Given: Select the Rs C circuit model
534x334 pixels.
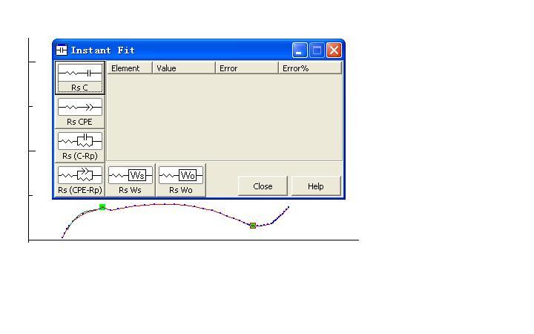Looking at the screenshot, I should tap(79, 78).
